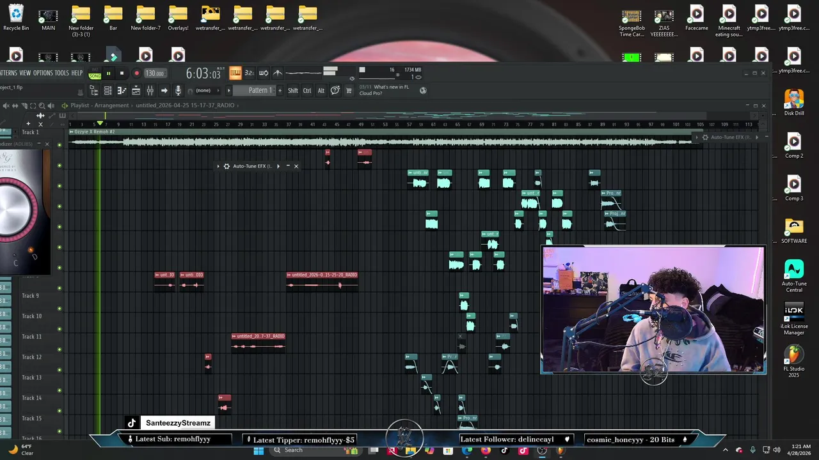Open the Disk Drill desktop icon
819x460 pixels.
794,102
